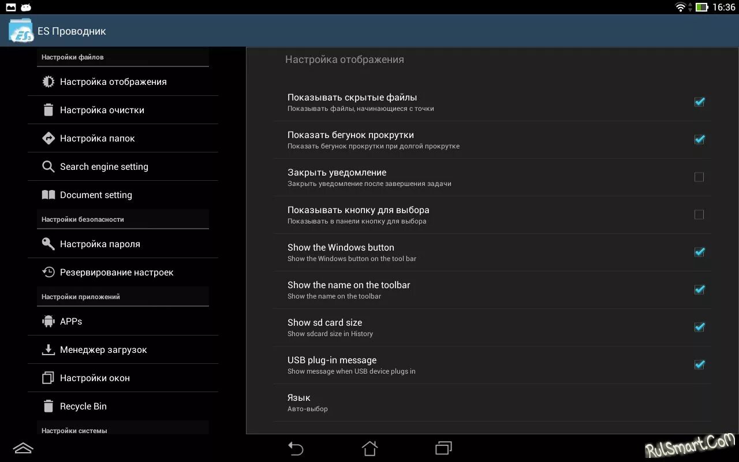Click the windows icon beside Настройки окон
The height and width of the screenshot is (462, 739).
[x=48, y=378]
